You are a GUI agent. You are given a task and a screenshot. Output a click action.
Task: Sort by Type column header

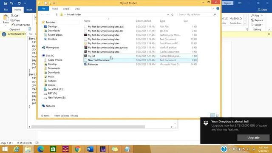pyautogui.click(x=162, y=21)
